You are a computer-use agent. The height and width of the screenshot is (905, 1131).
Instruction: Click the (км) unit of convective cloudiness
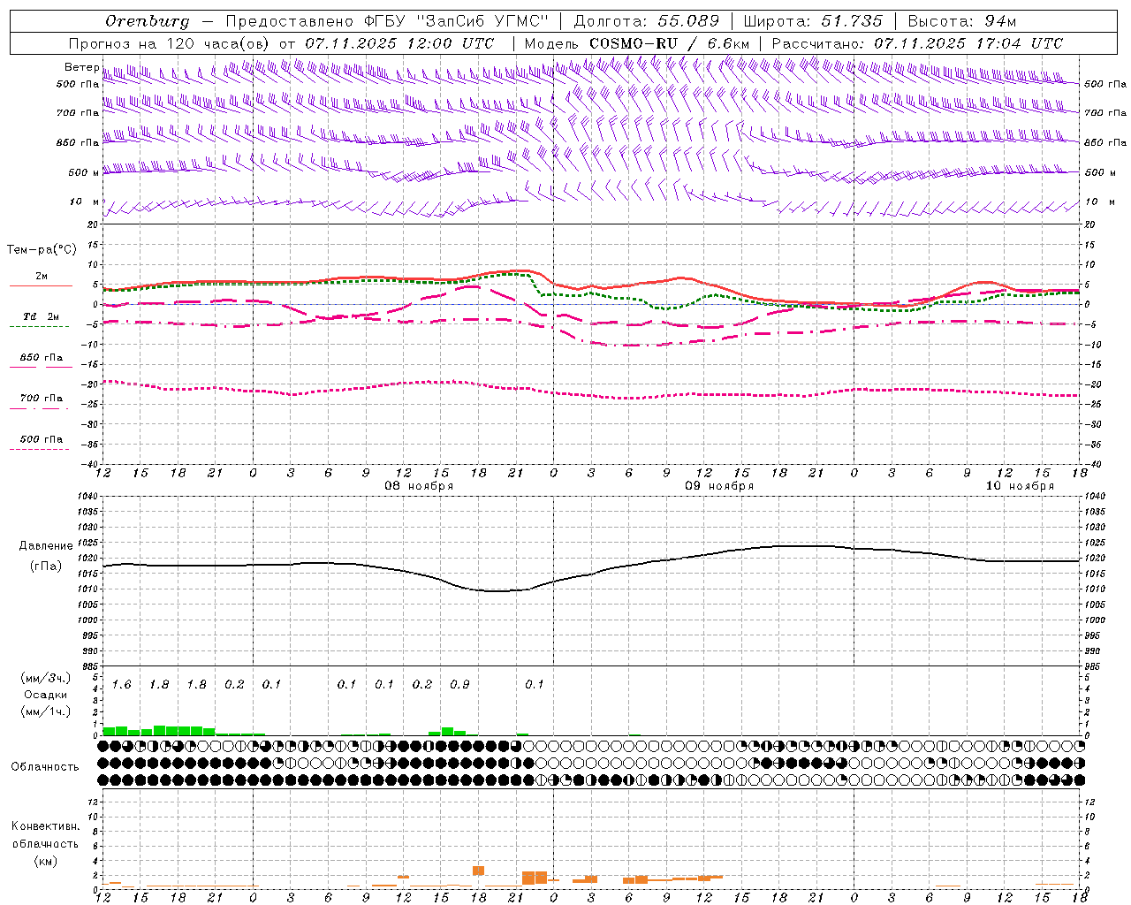coord(46,861)
